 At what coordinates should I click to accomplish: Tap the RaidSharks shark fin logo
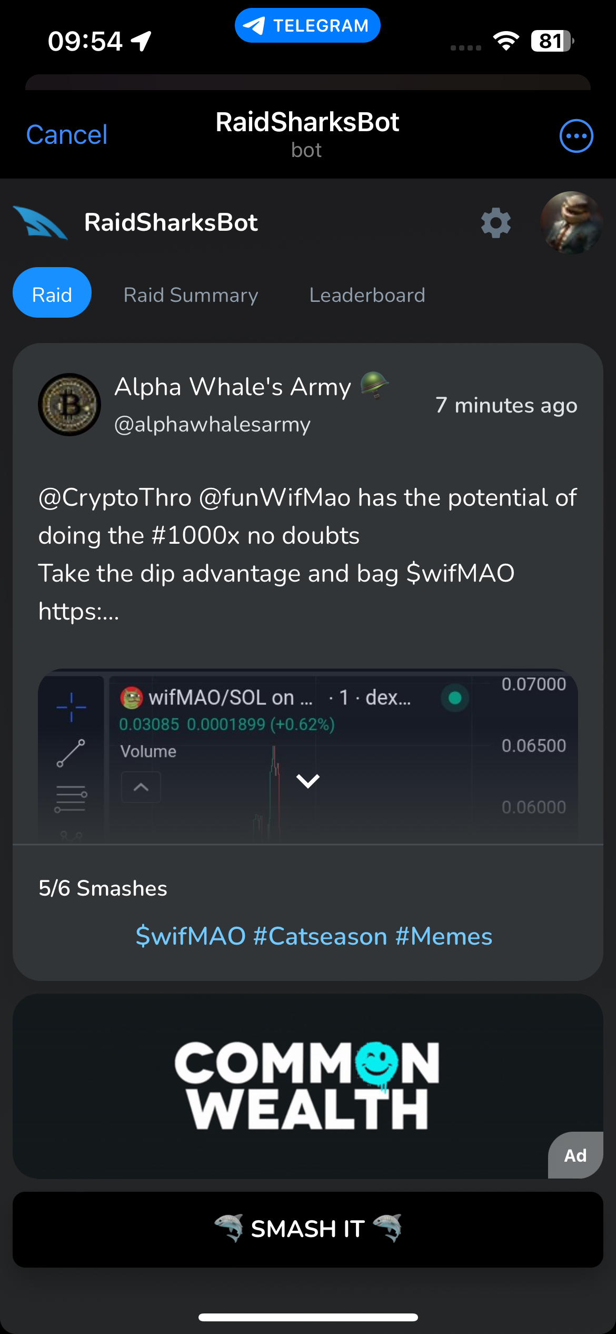point(40,223)
